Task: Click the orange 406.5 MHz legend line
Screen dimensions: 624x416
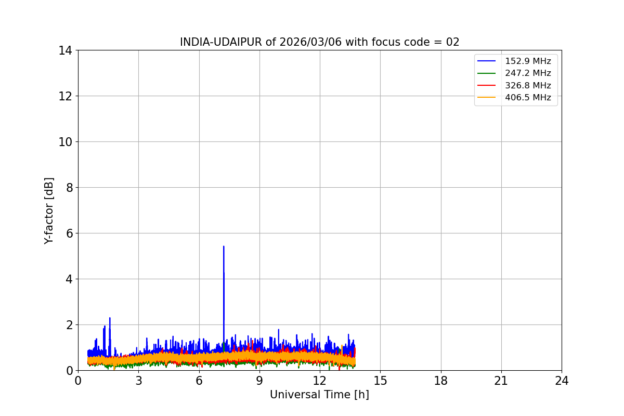Action: [x=488, y=97]
